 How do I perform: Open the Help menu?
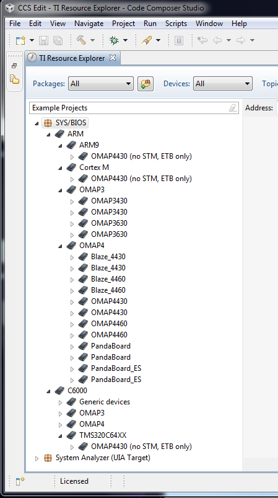[239, 24]
